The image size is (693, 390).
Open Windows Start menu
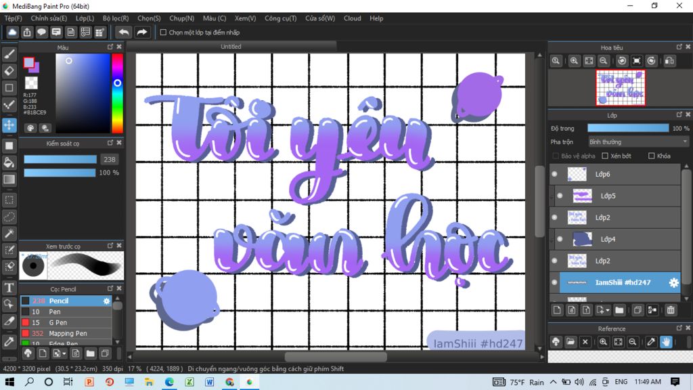pos(9,382)
